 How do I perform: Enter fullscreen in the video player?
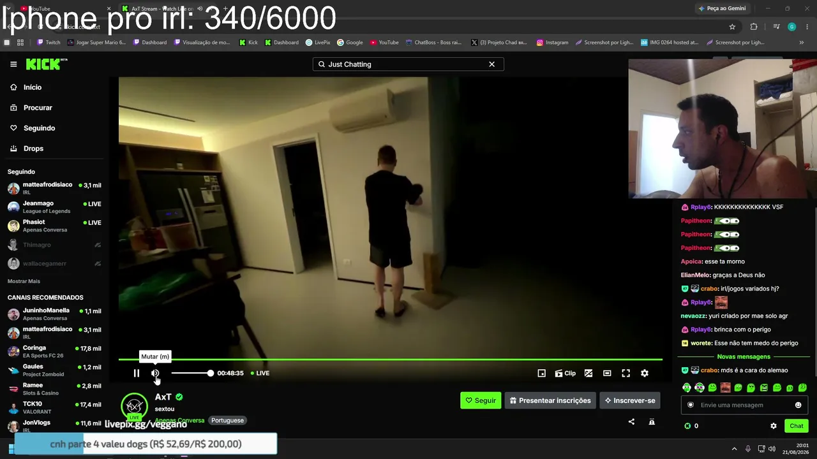point(626,373)
